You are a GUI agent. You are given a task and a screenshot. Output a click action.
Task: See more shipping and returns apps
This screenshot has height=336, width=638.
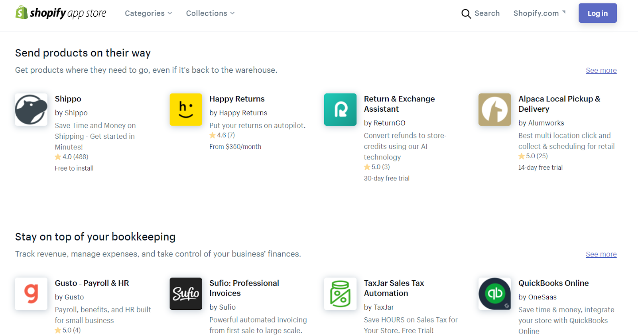click(601, 70)
